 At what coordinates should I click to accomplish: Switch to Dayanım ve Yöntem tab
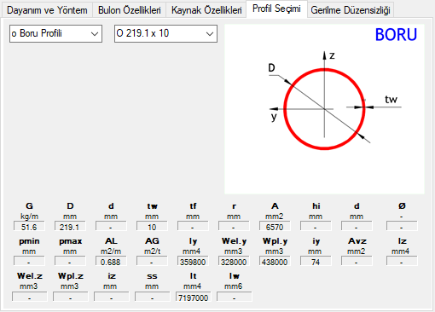click(x=47, y=10)
